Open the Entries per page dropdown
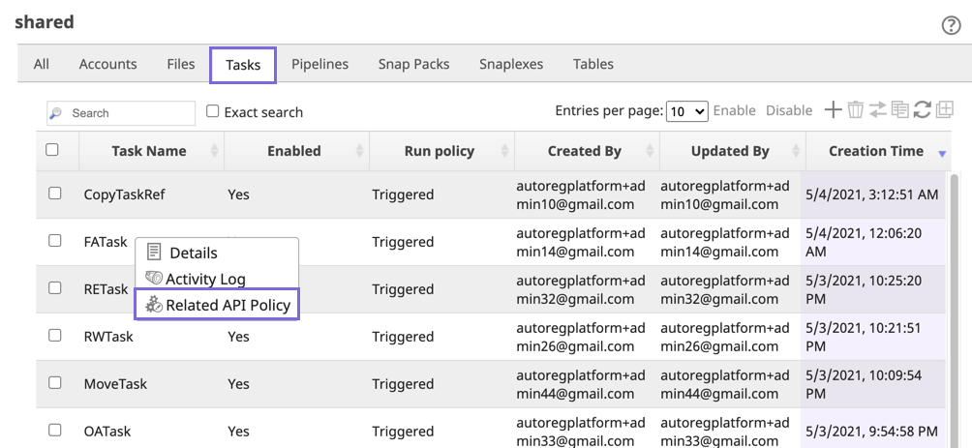Screen dimensions: 972x448 (686, 111)
